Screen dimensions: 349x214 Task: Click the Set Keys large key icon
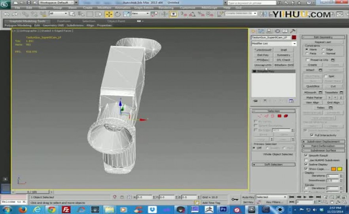tap(235, 199)
